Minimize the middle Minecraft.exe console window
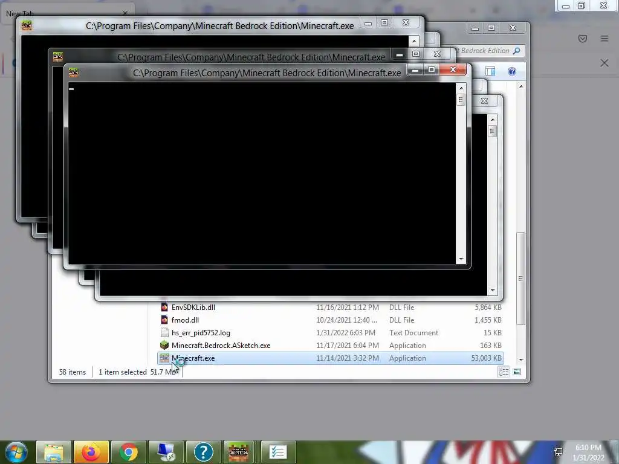This screenshot has width=619, height=464. click(399, 54)
